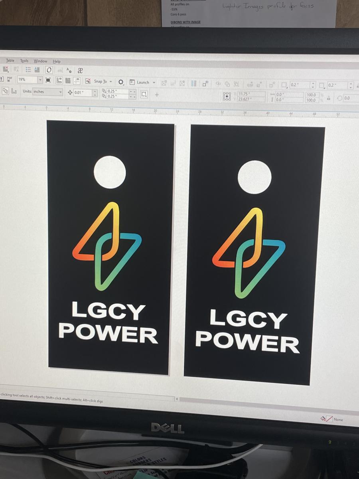Screen dimensions: 359x479
Task: Click the Publish to PDF icon
Action: pyautogui.click(x=9, y=80)
